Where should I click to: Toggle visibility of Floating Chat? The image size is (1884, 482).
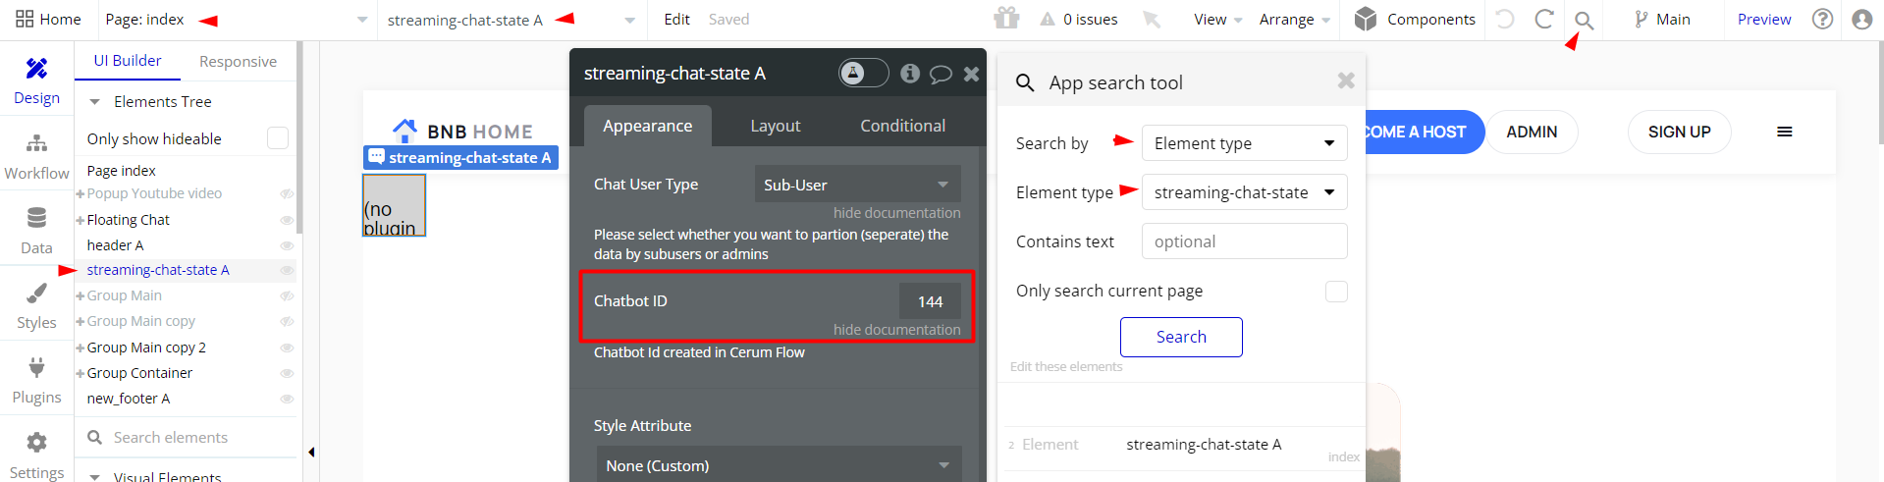click(287, 220)
